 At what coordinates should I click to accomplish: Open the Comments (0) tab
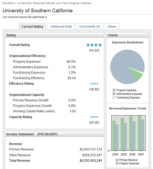click(90, 26)
